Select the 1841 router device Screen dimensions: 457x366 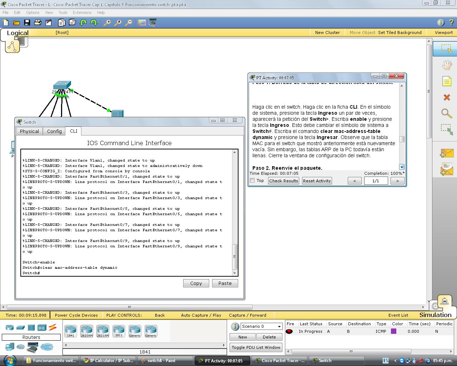71,331
